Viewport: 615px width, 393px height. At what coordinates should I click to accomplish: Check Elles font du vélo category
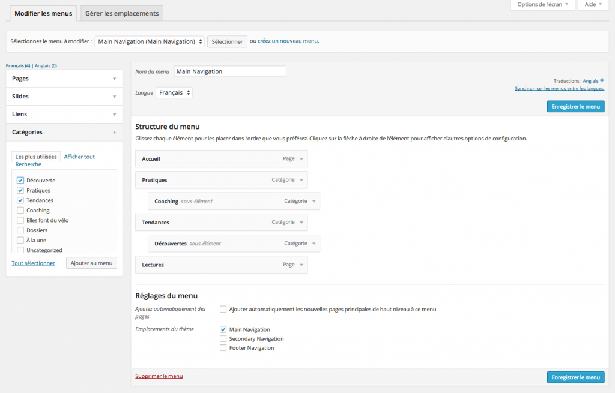[x=20, y=220]
